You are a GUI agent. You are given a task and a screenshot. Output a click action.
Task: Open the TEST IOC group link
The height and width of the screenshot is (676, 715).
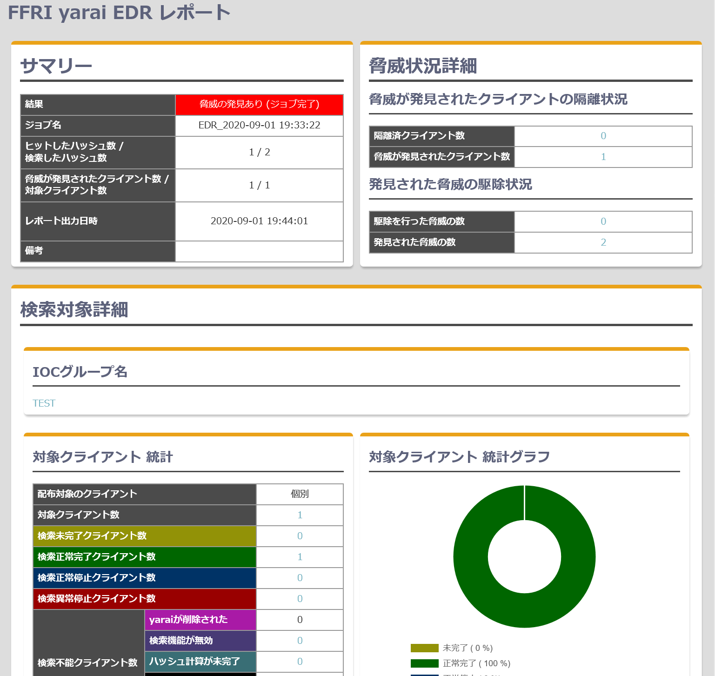(44, 403)
